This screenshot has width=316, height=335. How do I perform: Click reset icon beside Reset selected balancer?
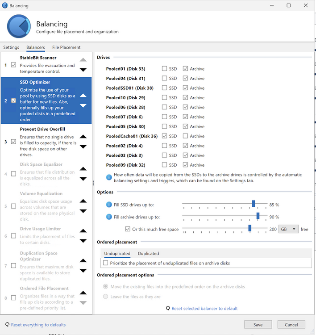tap(168, 308)
